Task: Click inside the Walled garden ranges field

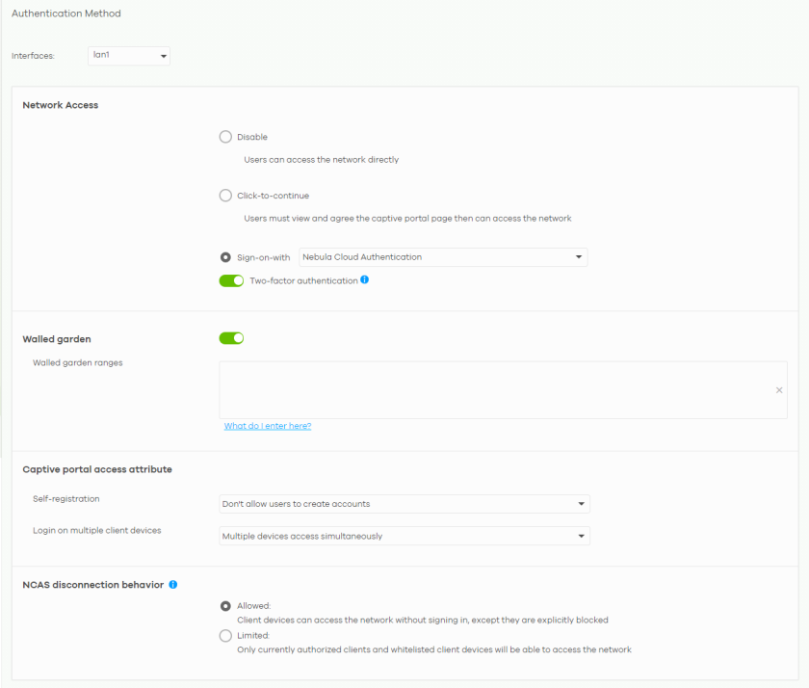Action: [491, 390]
